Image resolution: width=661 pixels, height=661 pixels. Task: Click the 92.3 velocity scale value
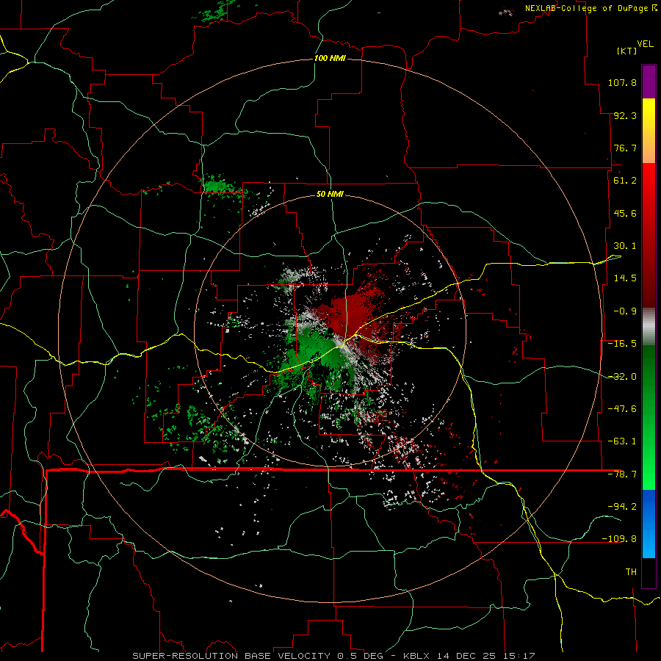[x=625, y=115]
